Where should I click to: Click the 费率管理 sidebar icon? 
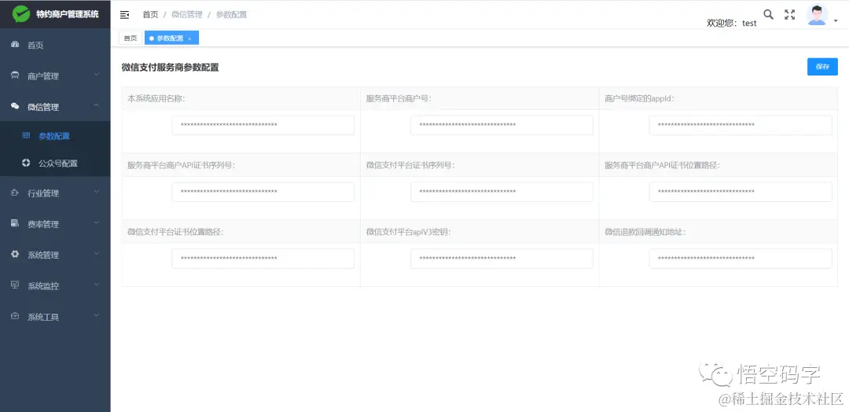point(15,223)
